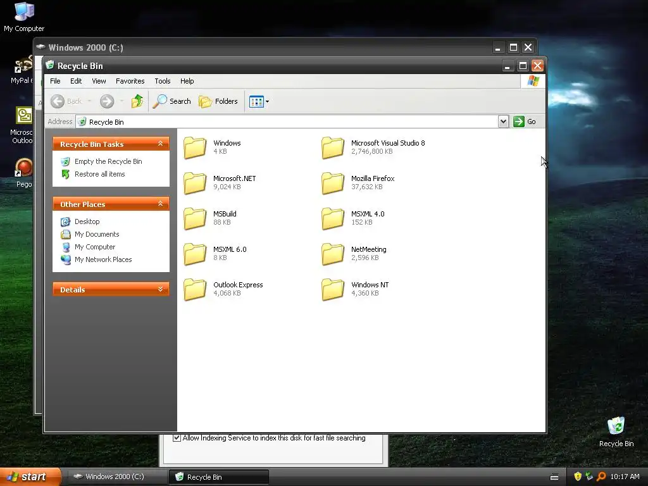Click the Address bar field
This screenshot has width=648, height=486.
pyautogui.click(x=287, y=121)
